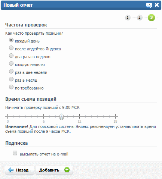
Task: Choose по требованию radio option
Action: tap(11, 87)
